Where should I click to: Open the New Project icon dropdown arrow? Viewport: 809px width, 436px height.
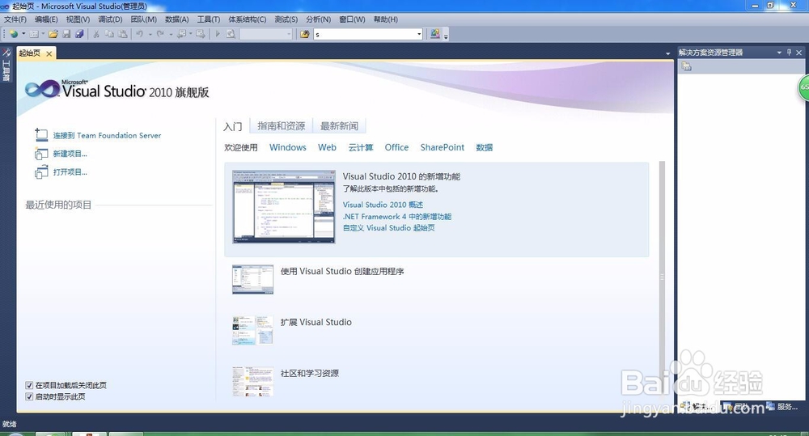[23, 34]
